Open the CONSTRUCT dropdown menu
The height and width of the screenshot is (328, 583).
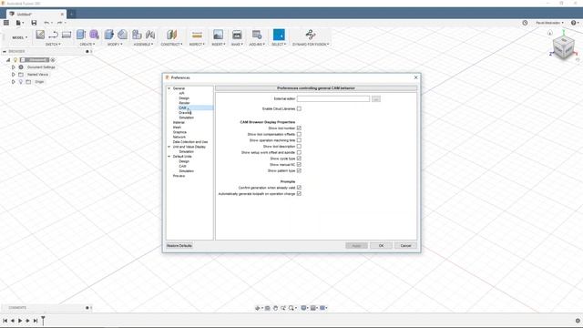pos(171,45)
